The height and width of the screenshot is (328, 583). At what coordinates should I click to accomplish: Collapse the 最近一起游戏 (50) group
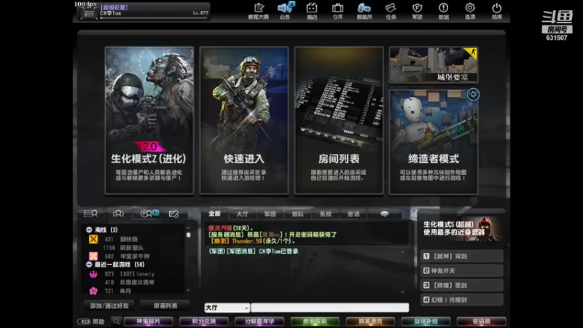pos(89,265)
